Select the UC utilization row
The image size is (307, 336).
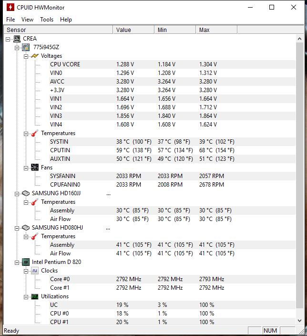(173, 305)
